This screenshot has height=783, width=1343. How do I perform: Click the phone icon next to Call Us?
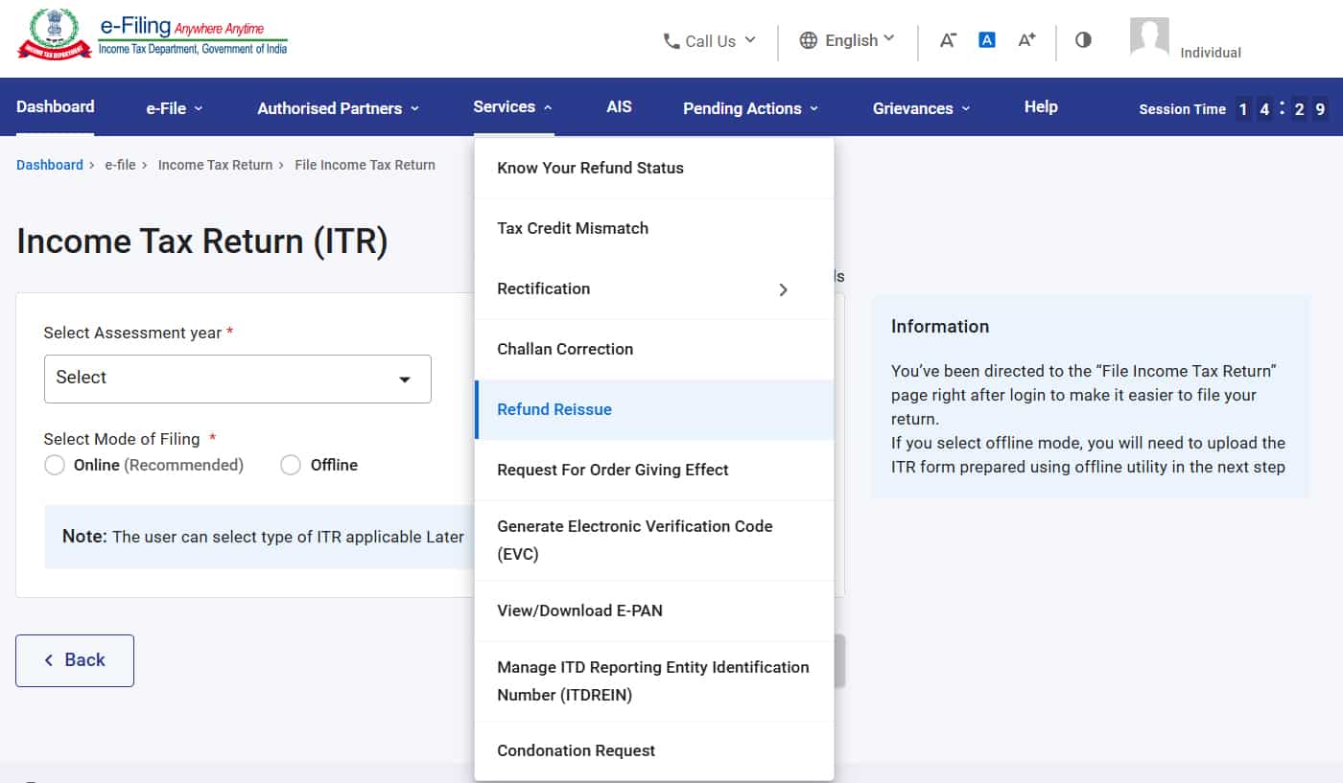pos(670,40)
